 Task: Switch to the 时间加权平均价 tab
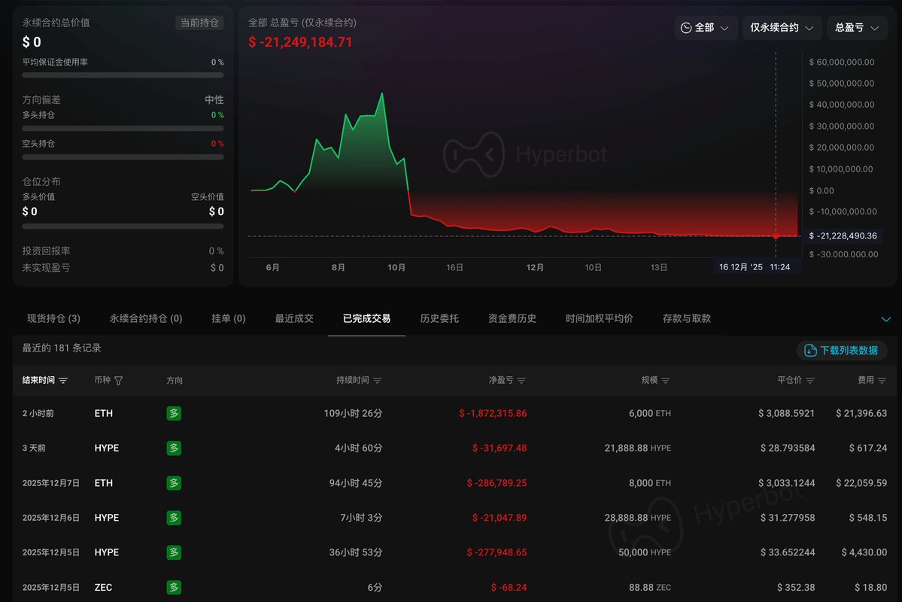click(x=599, y=318)
